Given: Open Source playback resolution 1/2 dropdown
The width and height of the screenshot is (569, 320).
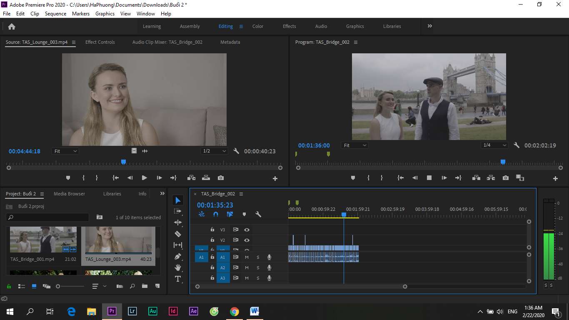Looking at the screenshot, I should [x=214, y=151].
